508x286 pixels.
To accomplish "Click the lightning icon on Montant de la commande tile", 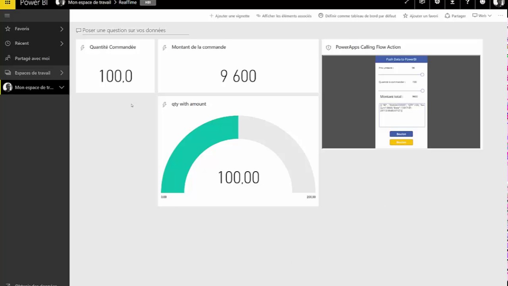I will tap(164, 48).
